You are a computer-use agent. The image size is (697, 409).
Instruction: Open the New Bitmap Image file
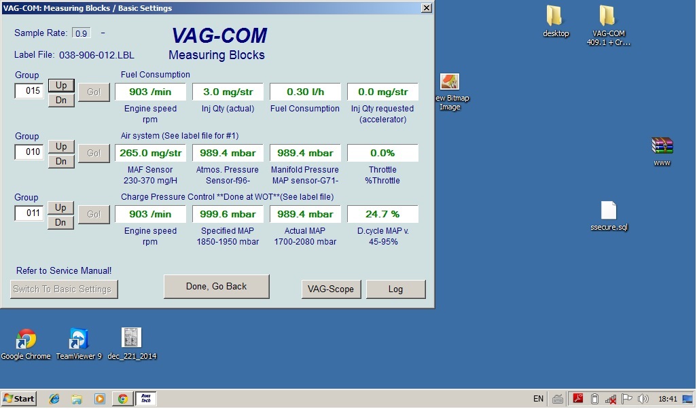[x=450, y=83]
